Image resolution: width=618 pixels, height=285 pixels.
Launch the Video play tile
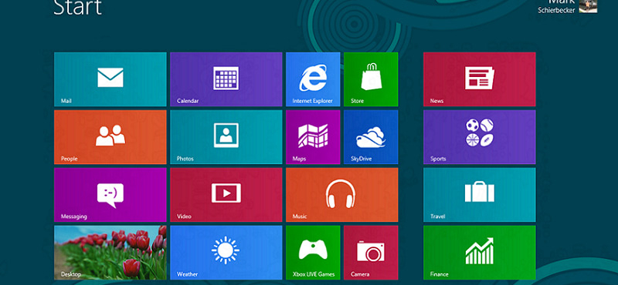pos(226,195)
